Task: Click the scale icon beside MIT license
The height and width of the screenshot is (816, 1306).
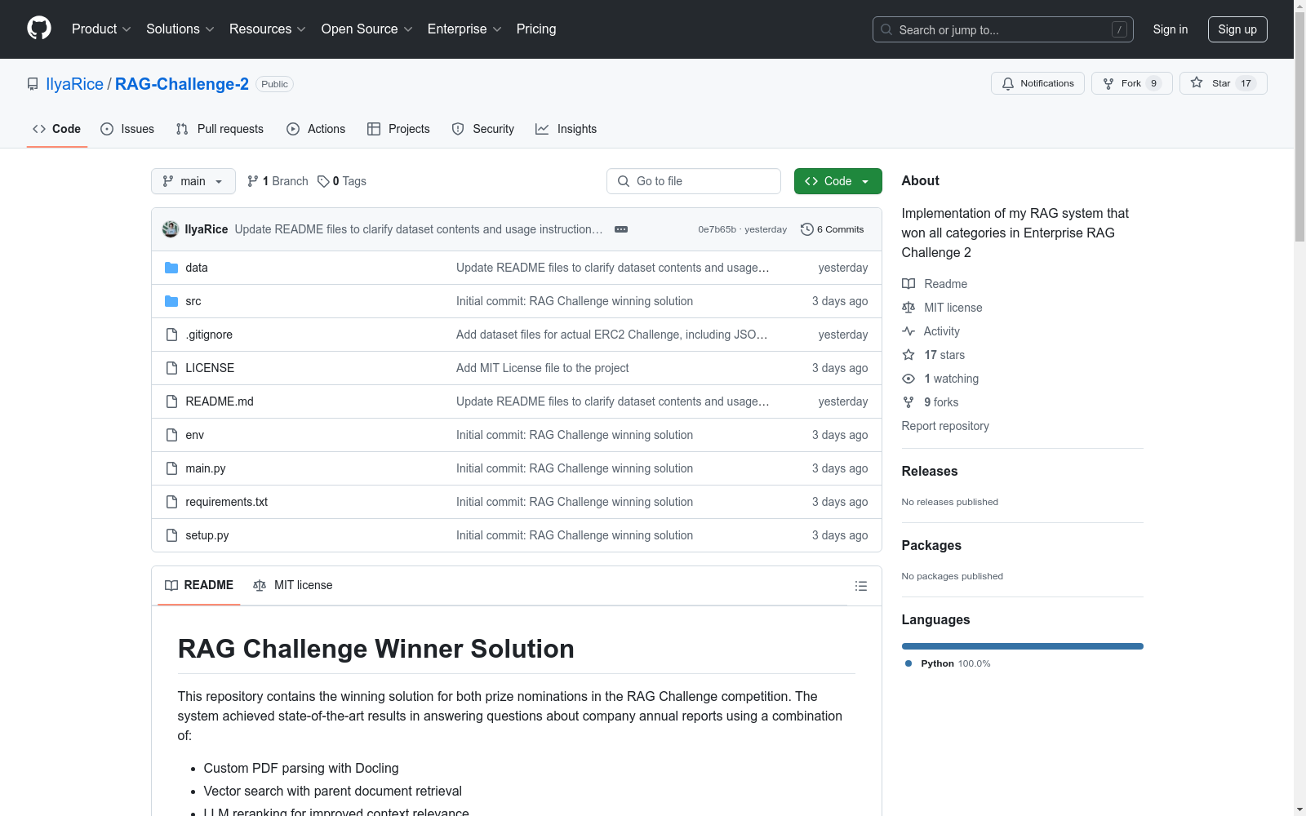Action: click(x=908, y=308)
